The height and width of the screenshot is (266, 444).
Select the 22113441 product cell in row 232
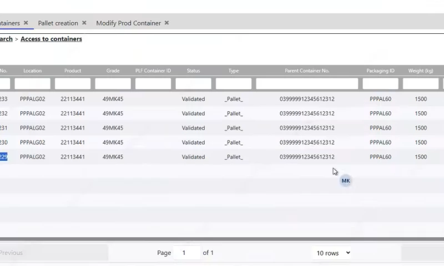pyautogui.click(x=73, y=114)
